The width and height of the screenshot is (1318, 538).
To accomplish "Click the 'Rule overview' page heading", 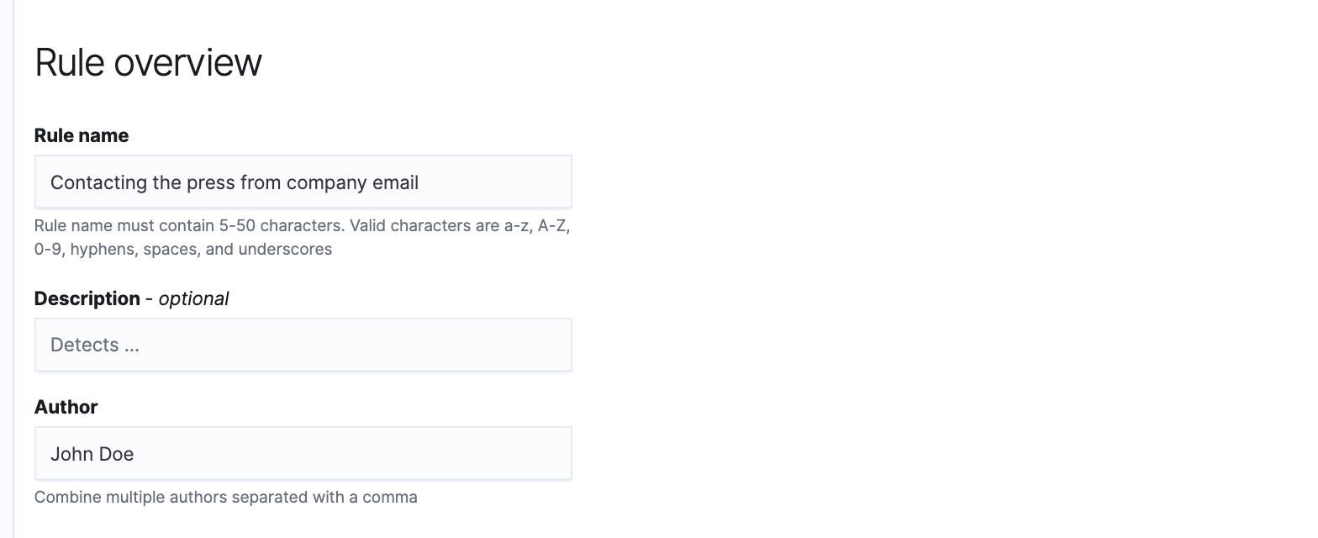I will pyautogui.click(x=148, y=61).
